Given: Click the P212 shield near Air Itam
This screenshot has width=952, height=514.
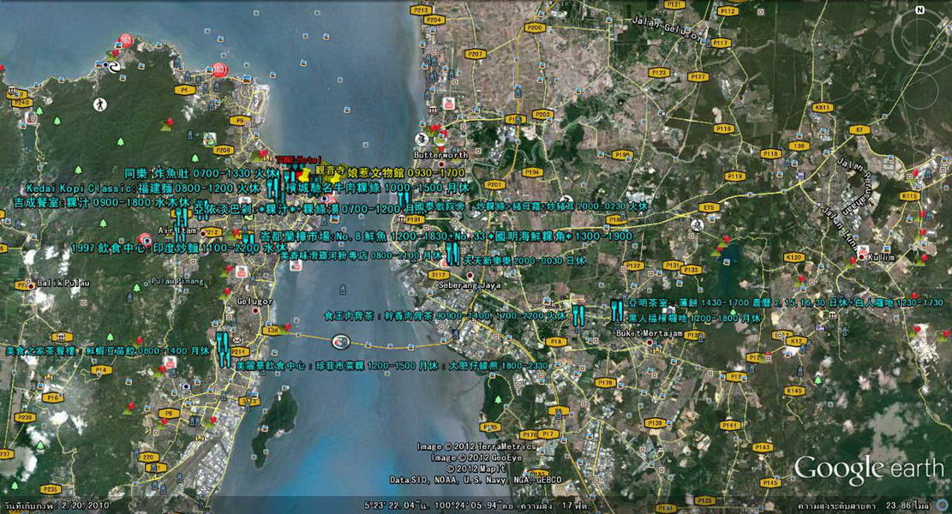Looking at the screenshot, I should pos(212,232).
